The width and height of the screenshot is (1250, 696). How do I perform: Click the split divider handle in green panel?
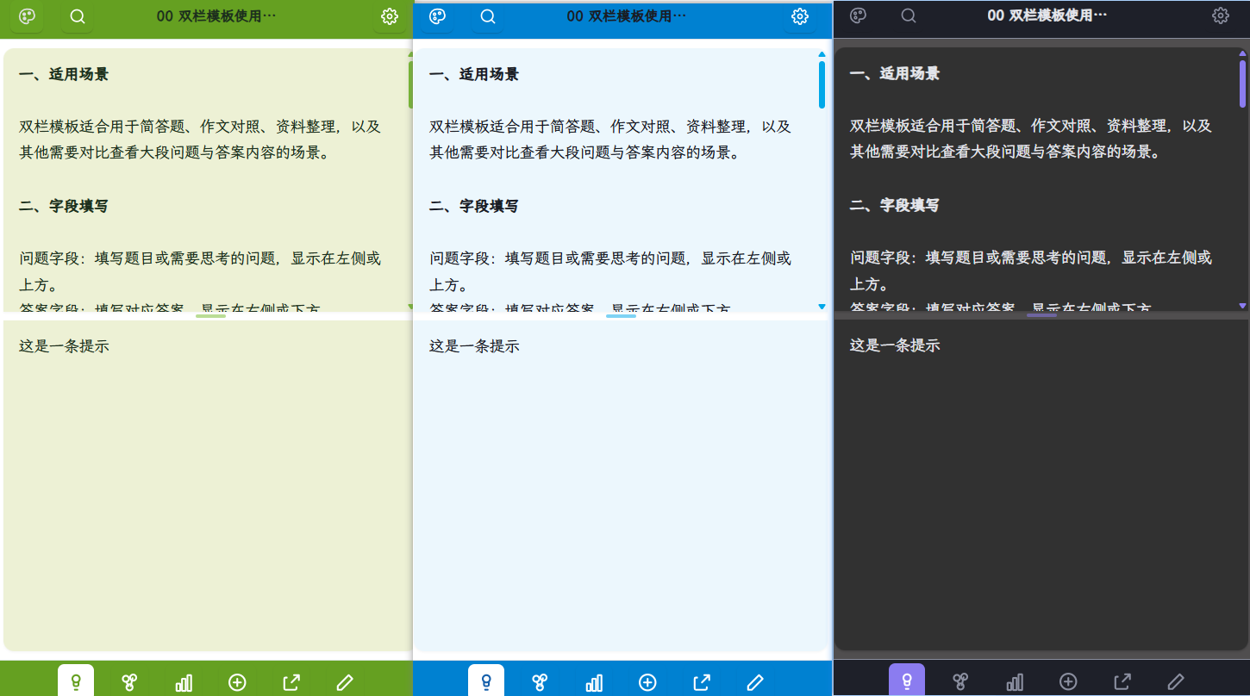pos(210,316)
